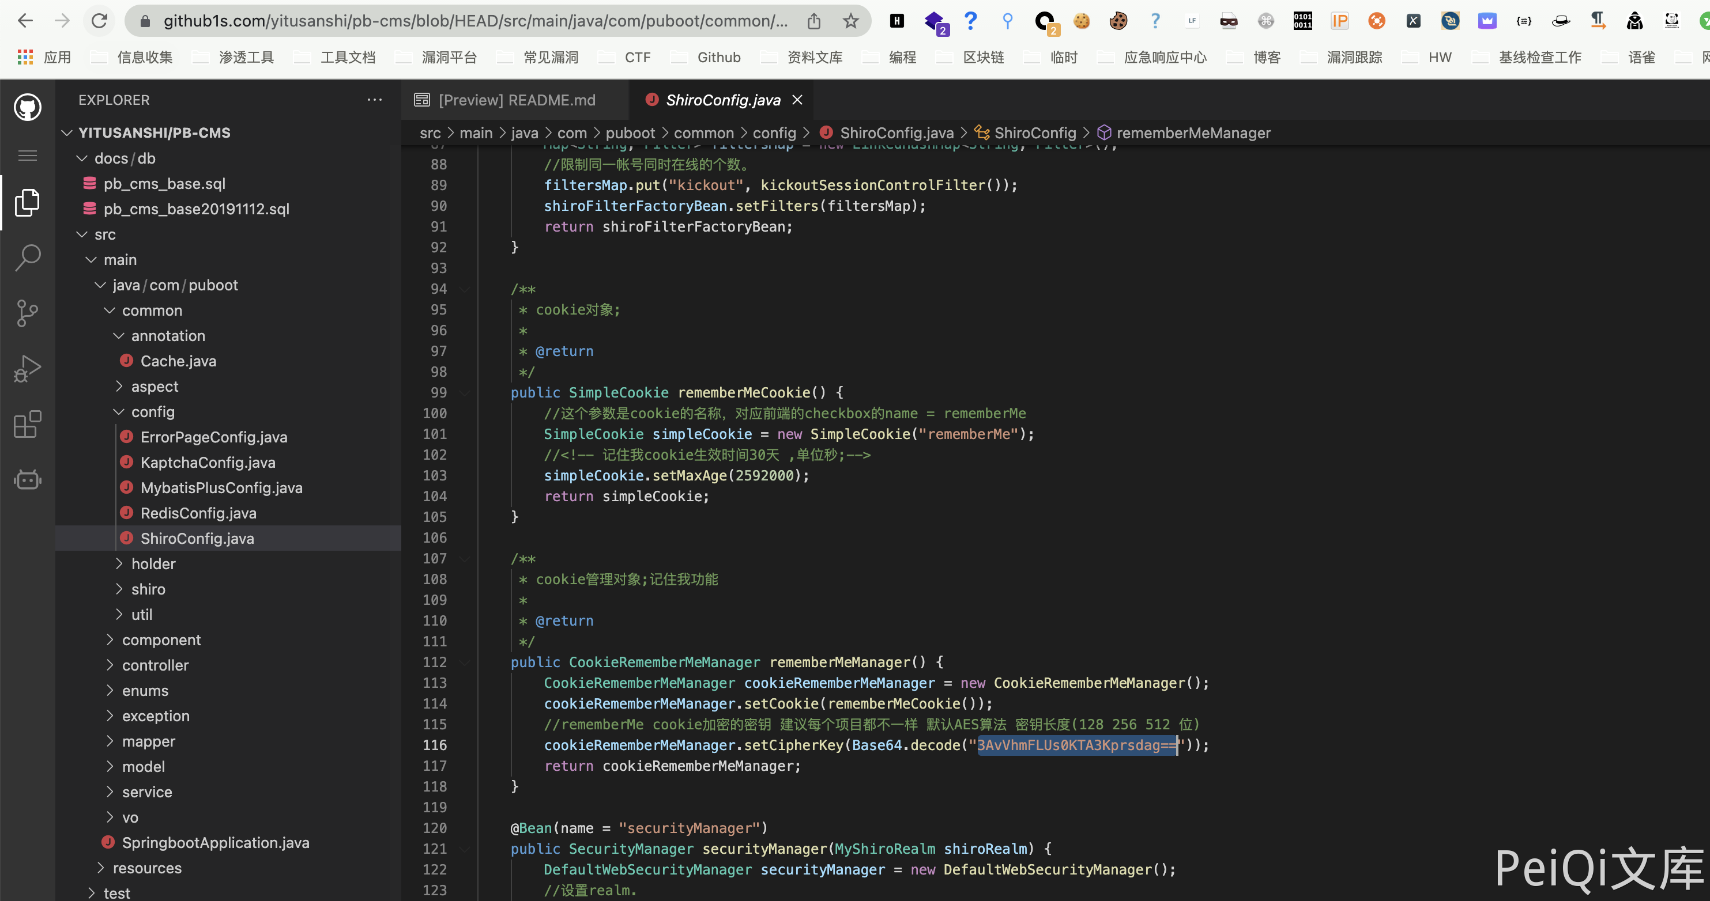Screen dimensions: 1710x901
Task: Bookmark page with the star icon
Action: click(850, 21)
